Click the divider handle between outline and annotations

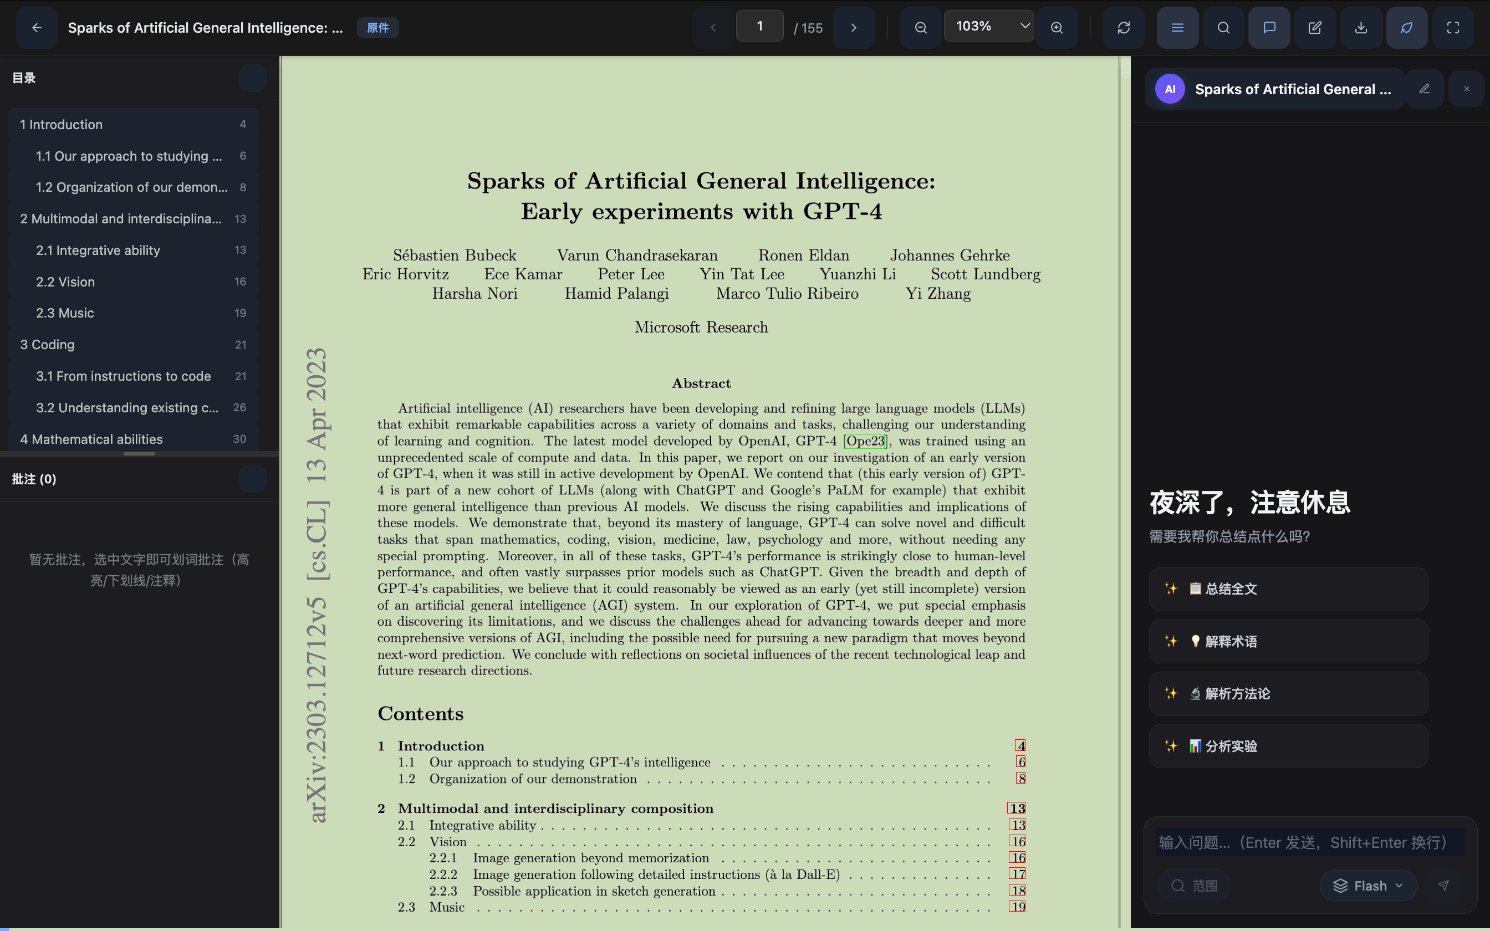point(139,454)
